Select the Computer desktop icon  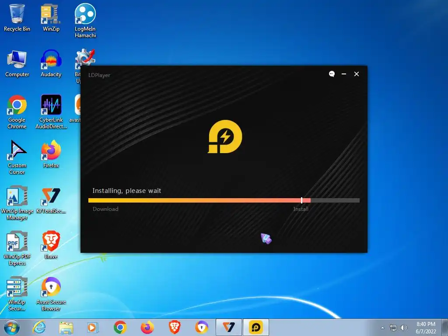pos(17,64)
